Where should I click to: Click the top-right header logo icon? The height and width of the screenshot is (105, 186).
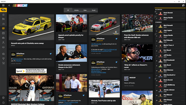[x=183, y=5]
